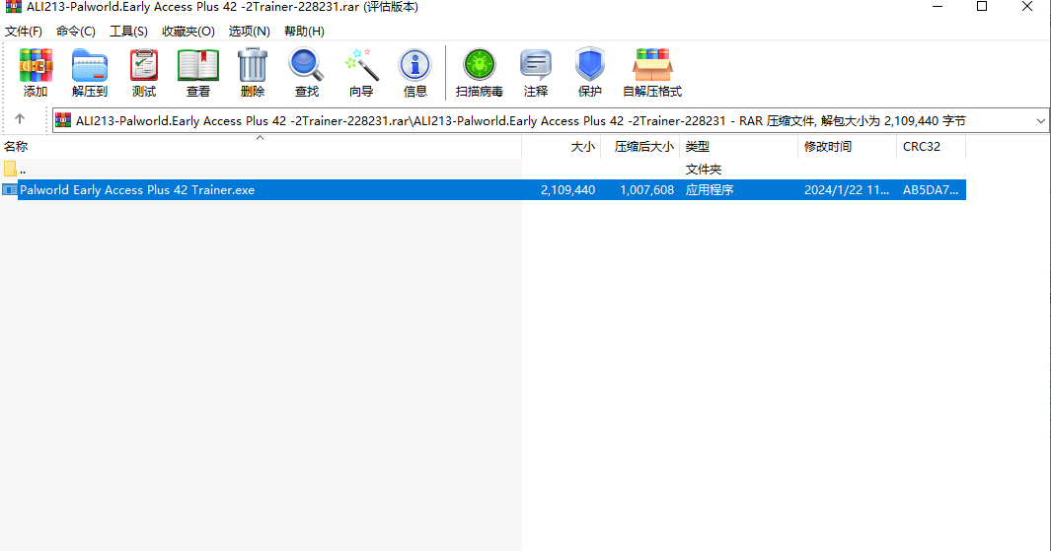Click the Trainer.exe file icon
The height and width of the screenshot is (551, 1051).
[x=10, y=190]
